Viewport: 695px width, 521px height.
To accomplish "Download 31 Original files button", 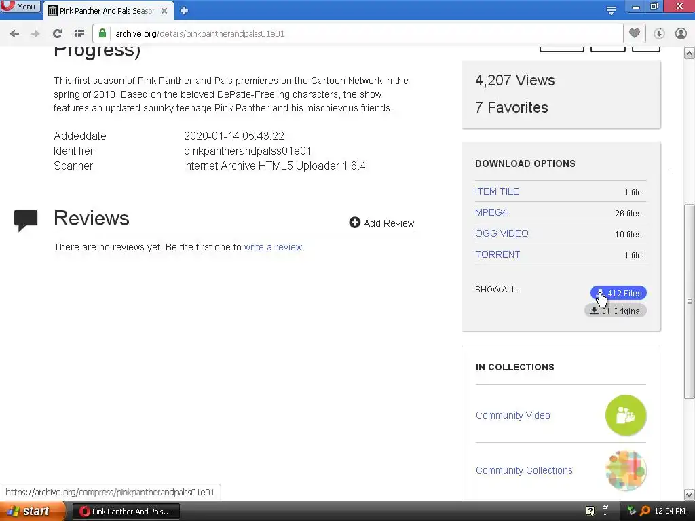I will (616, 311).
